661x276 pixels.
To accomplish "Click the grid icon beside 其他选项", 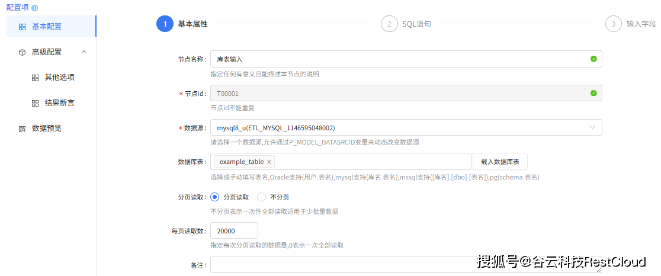I will coord(35,78).
